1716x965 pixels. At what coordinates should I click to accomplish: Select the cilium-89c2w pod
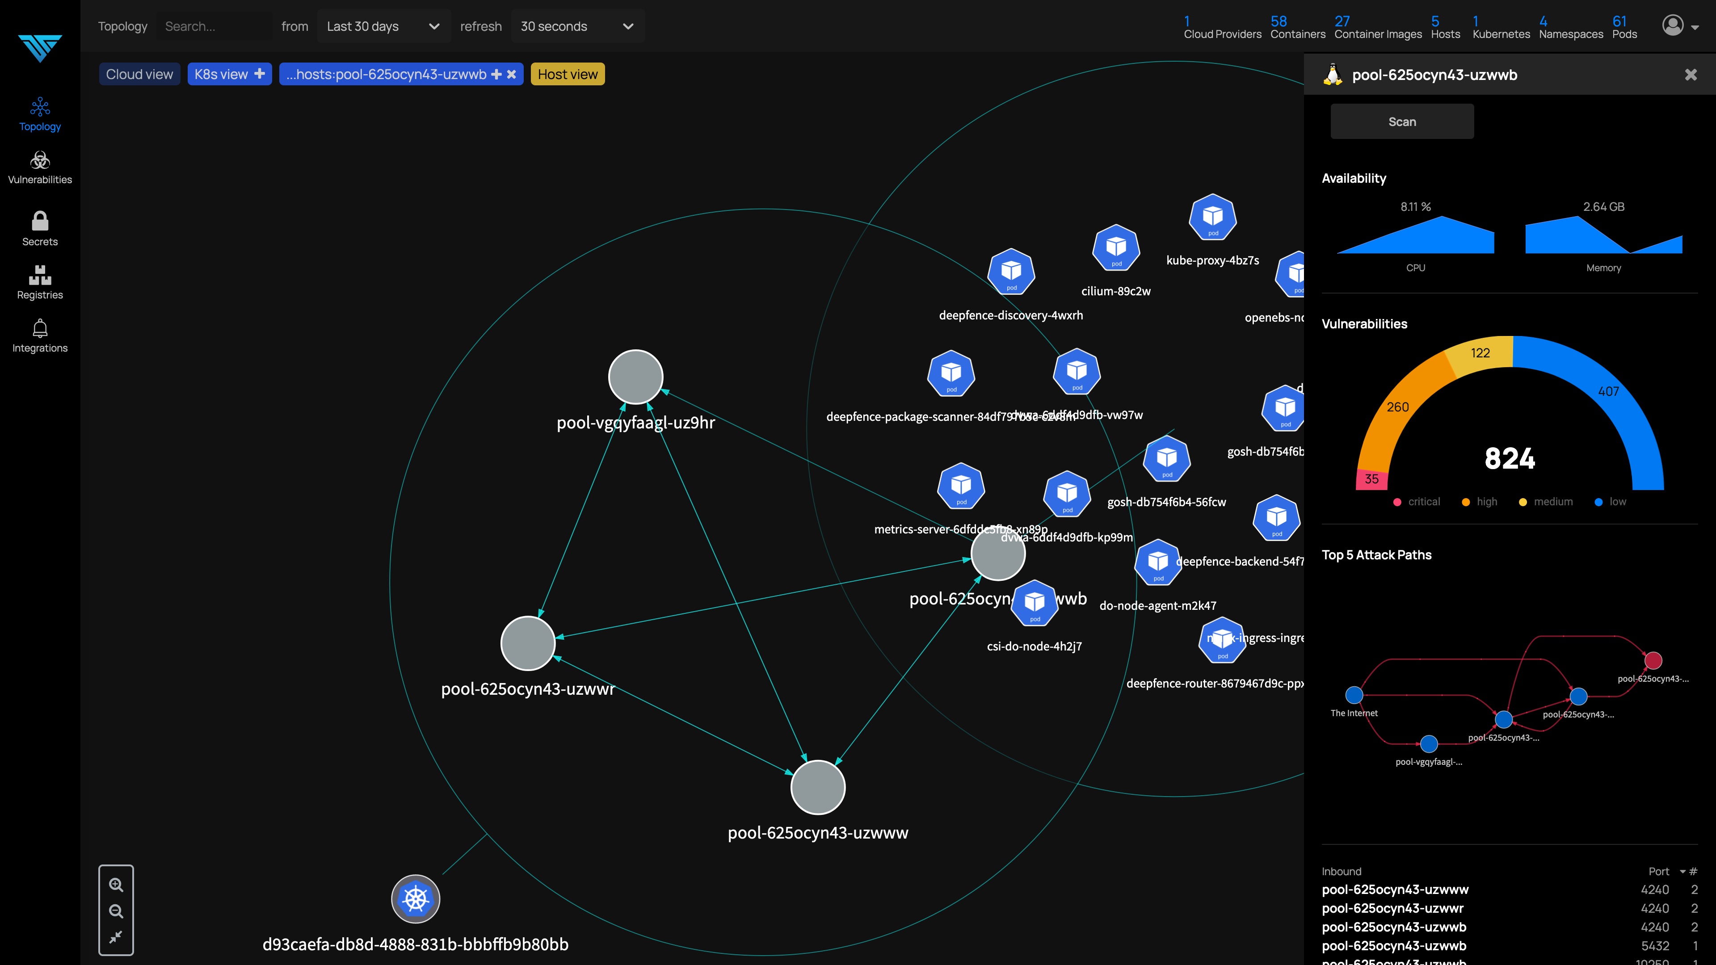coord(1116,248)
